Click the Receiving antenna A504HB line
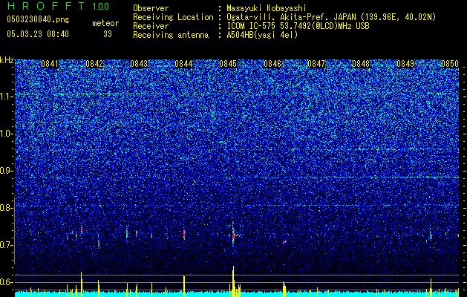 pyautogui.click(x=215, y=35)
